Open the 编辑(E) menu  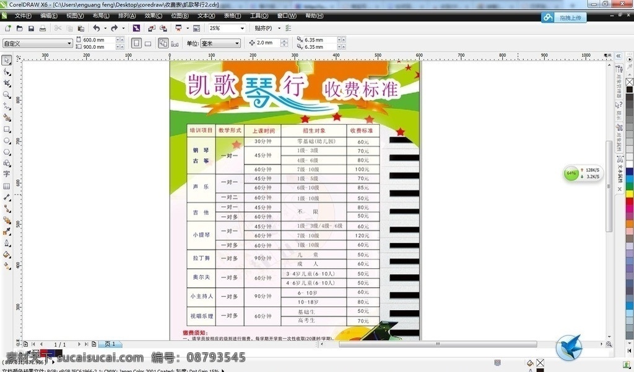[49, 15]
